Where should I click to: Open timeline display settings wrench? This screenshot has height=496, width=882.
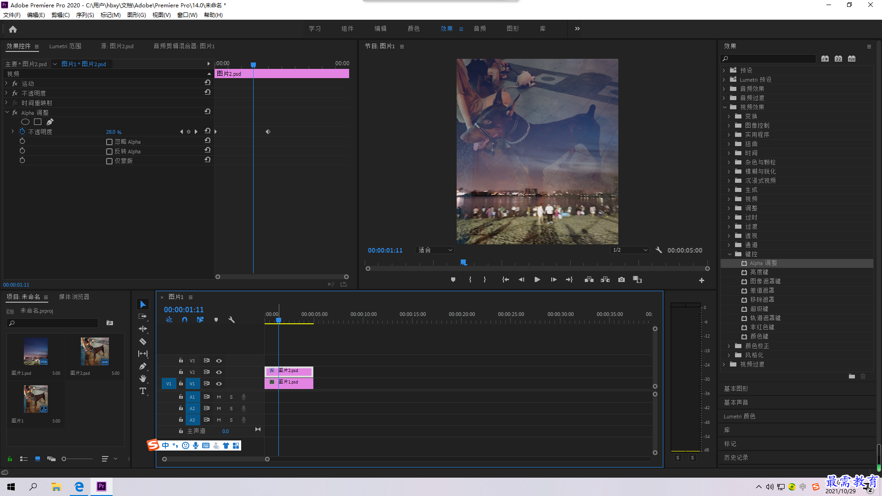(x=232, y=320)
